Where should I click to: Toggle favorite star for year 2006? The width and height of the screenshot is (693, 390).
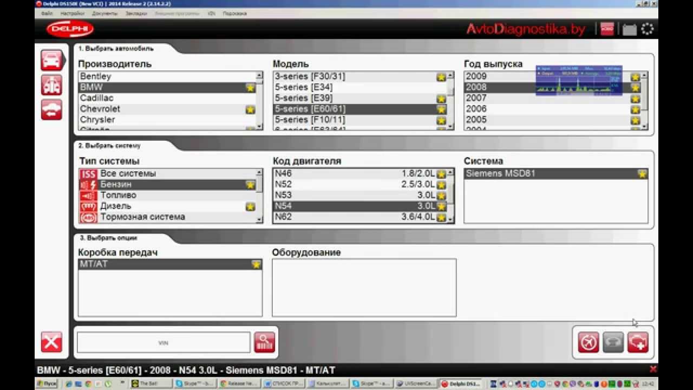[635, 109]
